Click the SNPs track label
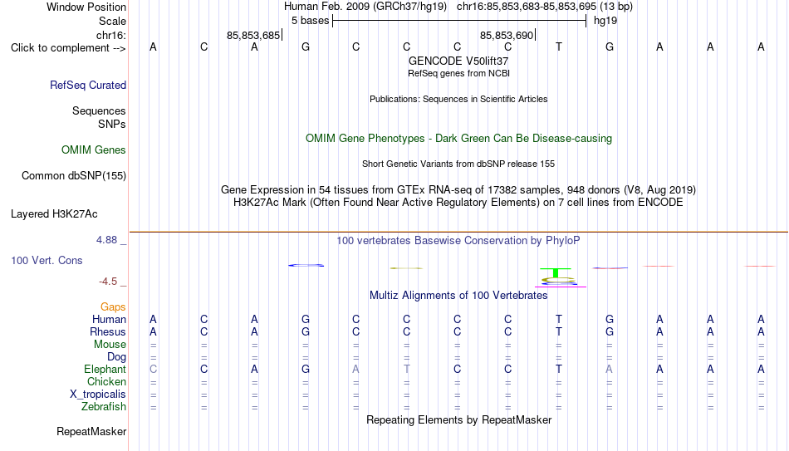 (112, 124)
